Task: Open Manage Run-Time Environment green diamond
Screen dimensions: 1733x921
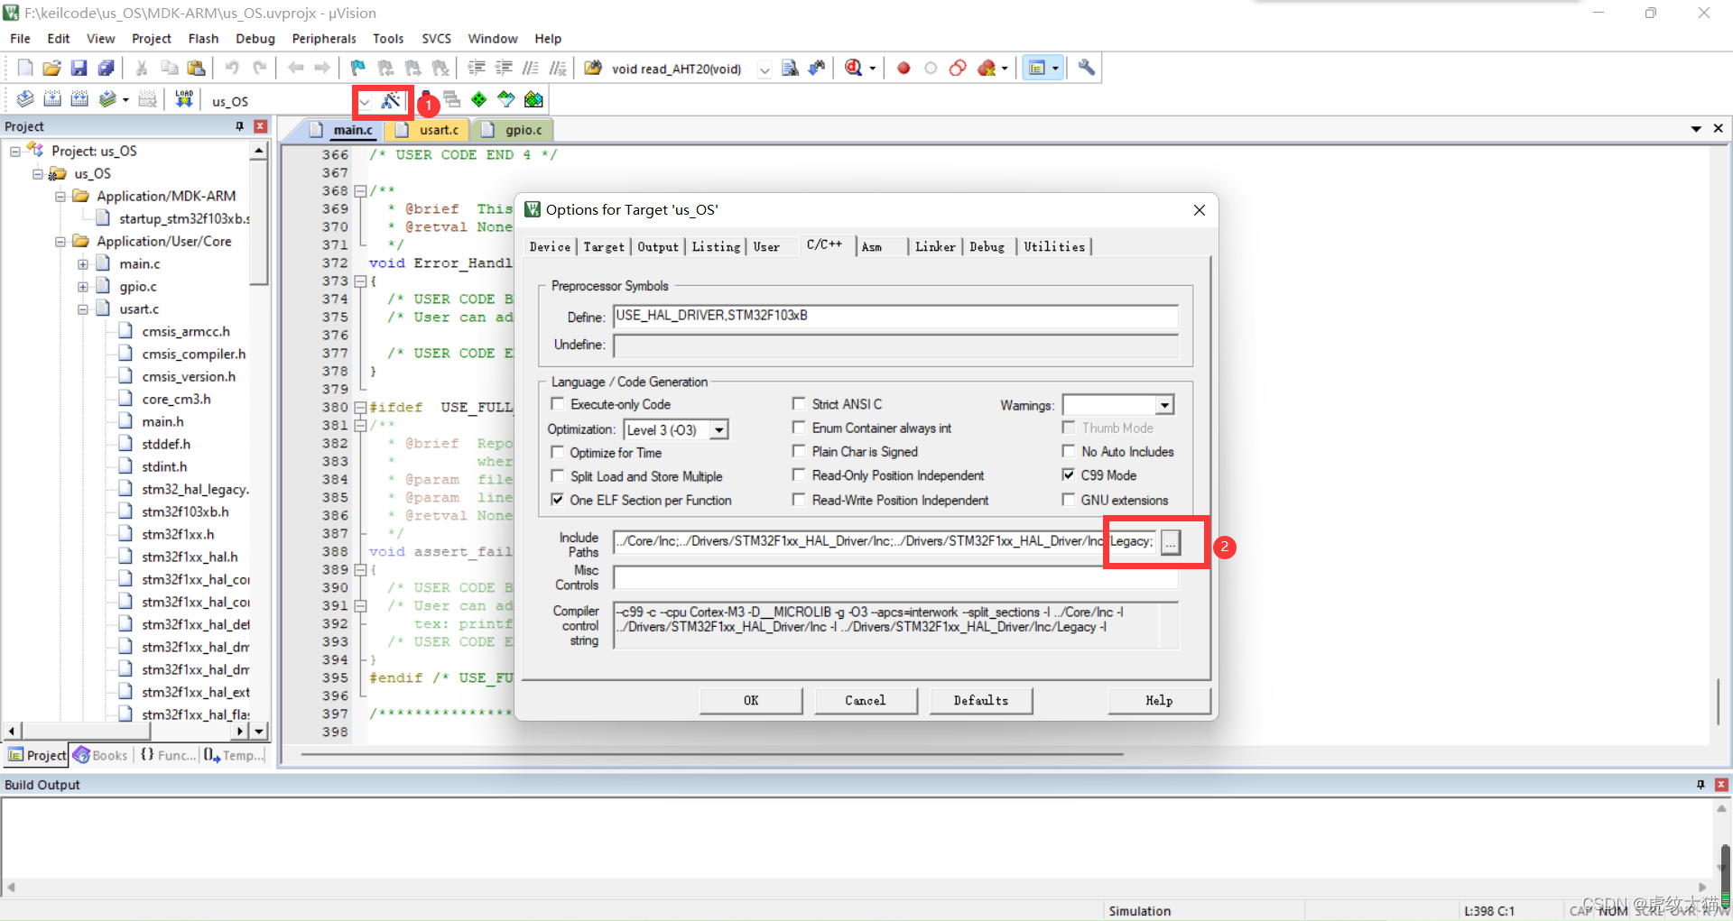Action: (x=479, y=99)
